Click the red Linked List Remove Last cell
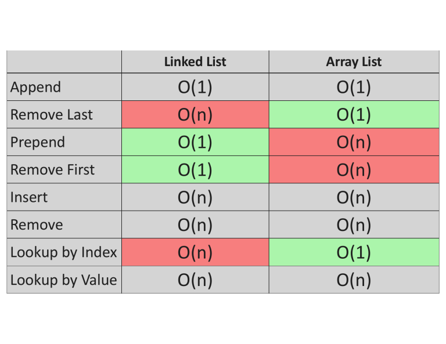 (195, 115)
